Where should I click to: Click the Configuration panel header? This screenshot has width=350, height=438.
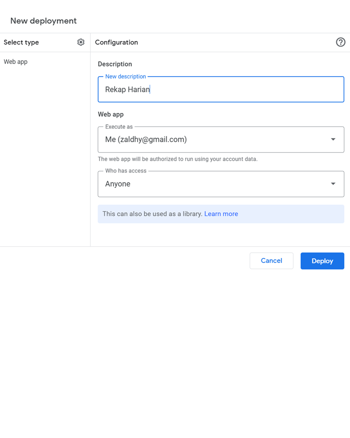tap(116, 42)
